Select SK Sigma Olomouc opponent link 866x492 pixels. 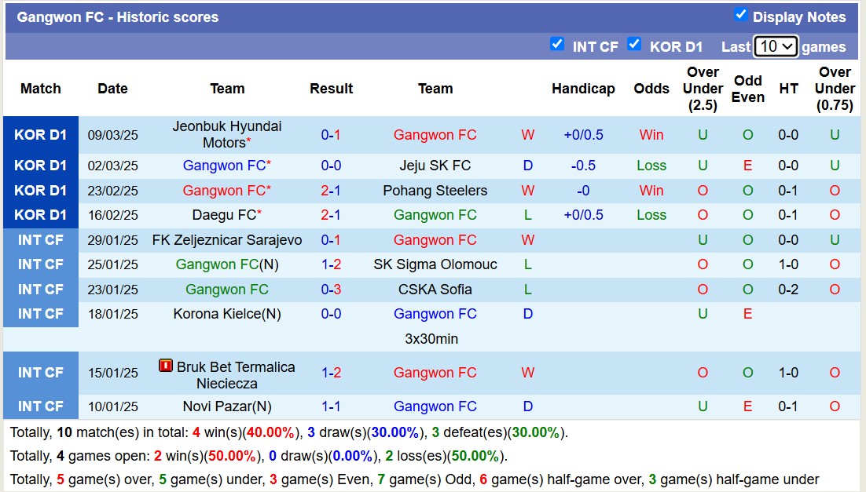pyautogui.click(x=435, y=264)
